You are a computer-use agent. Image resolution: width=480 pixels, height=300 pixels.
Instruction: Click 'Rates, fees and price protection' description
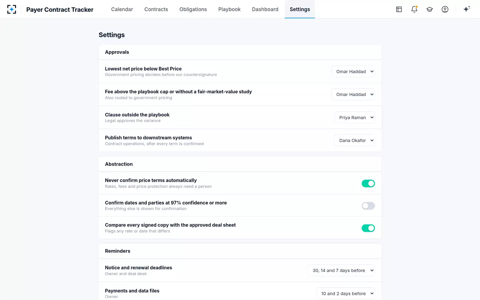(x=158, y=186)
